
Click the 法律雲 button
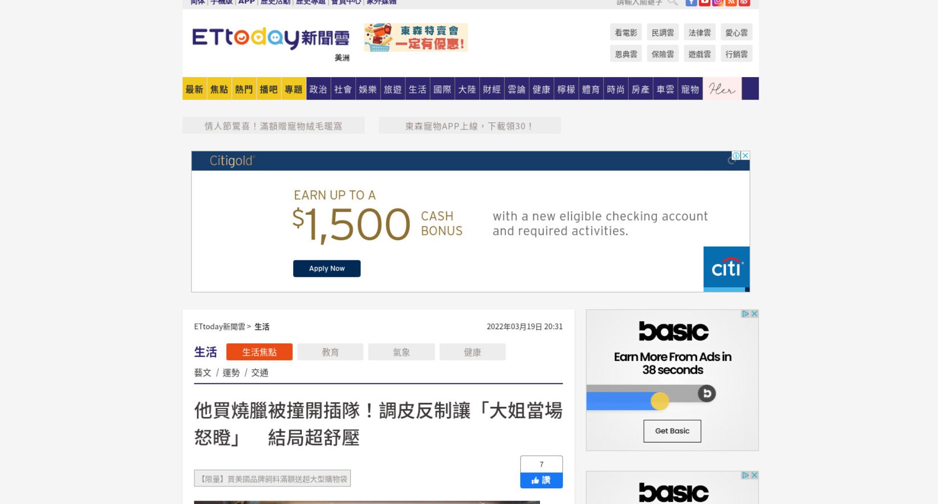(x=700, y=33)
